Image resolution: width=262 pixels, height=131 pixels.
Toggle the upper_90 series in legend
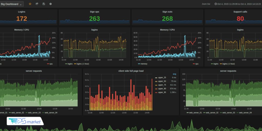(162, 89)
